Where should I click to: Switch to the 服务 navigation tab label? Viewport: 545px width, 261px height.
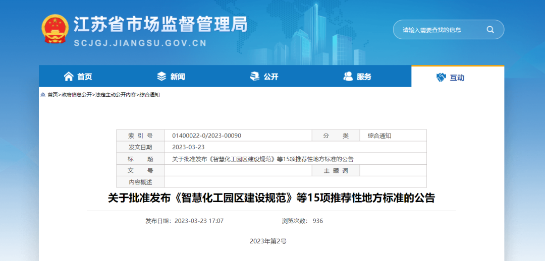(x=364, y=77)
